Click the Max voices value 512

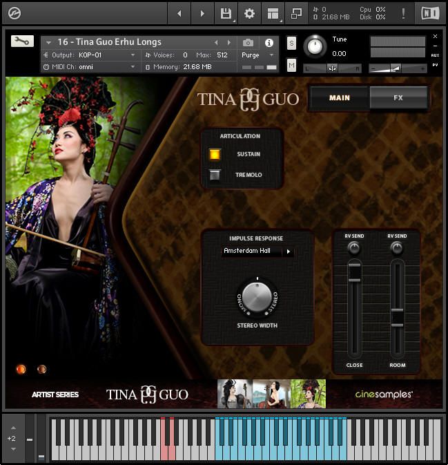[222, 55]
